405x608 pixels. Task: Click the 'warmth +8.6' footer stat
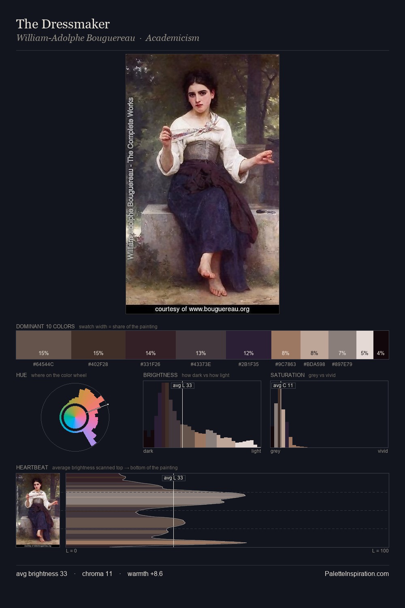coord(145,574)
